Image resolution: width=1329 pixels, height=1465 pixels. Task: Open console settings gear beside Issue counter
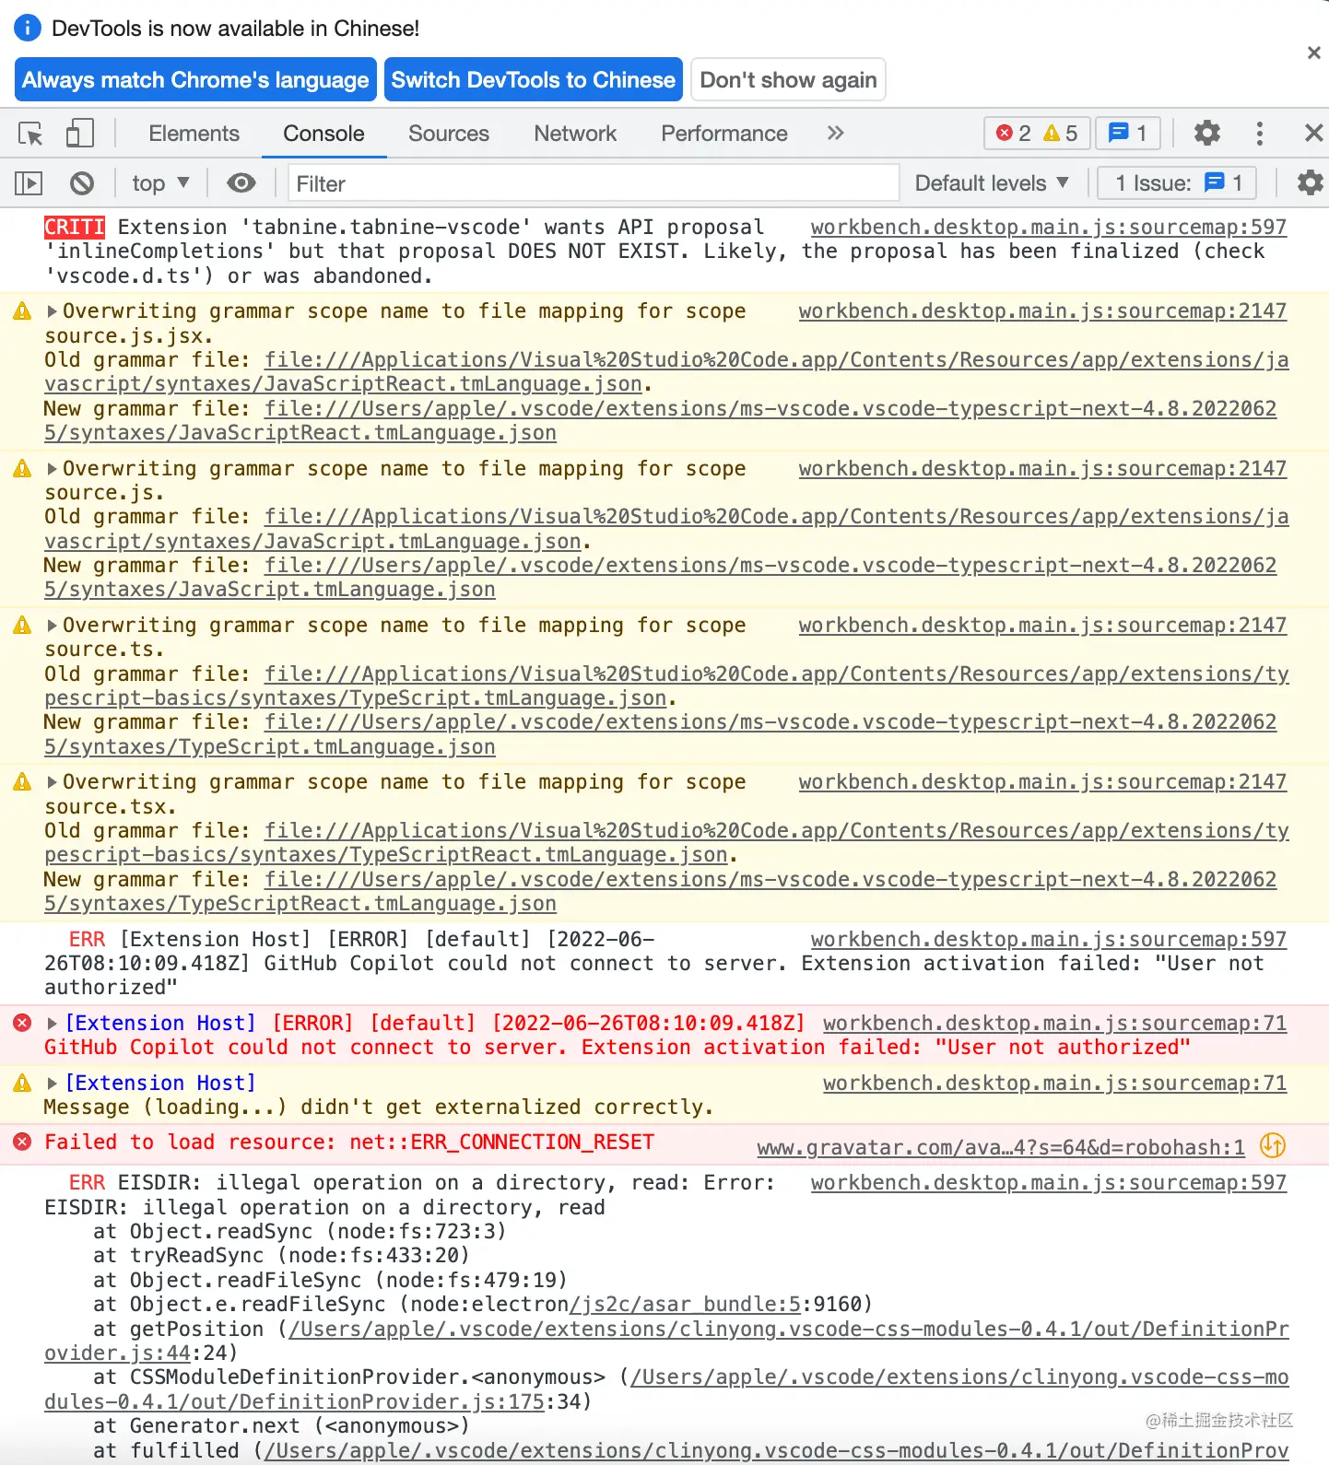click(x=1310, y=183)
